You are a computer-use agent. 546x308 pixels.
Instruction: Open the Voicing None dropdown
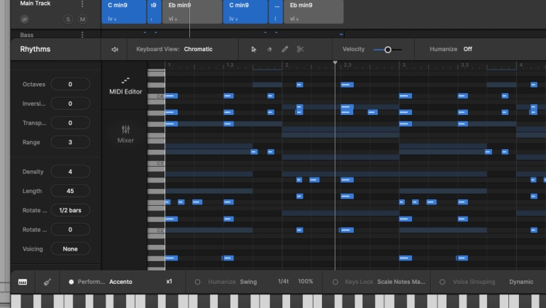[70, 249]
